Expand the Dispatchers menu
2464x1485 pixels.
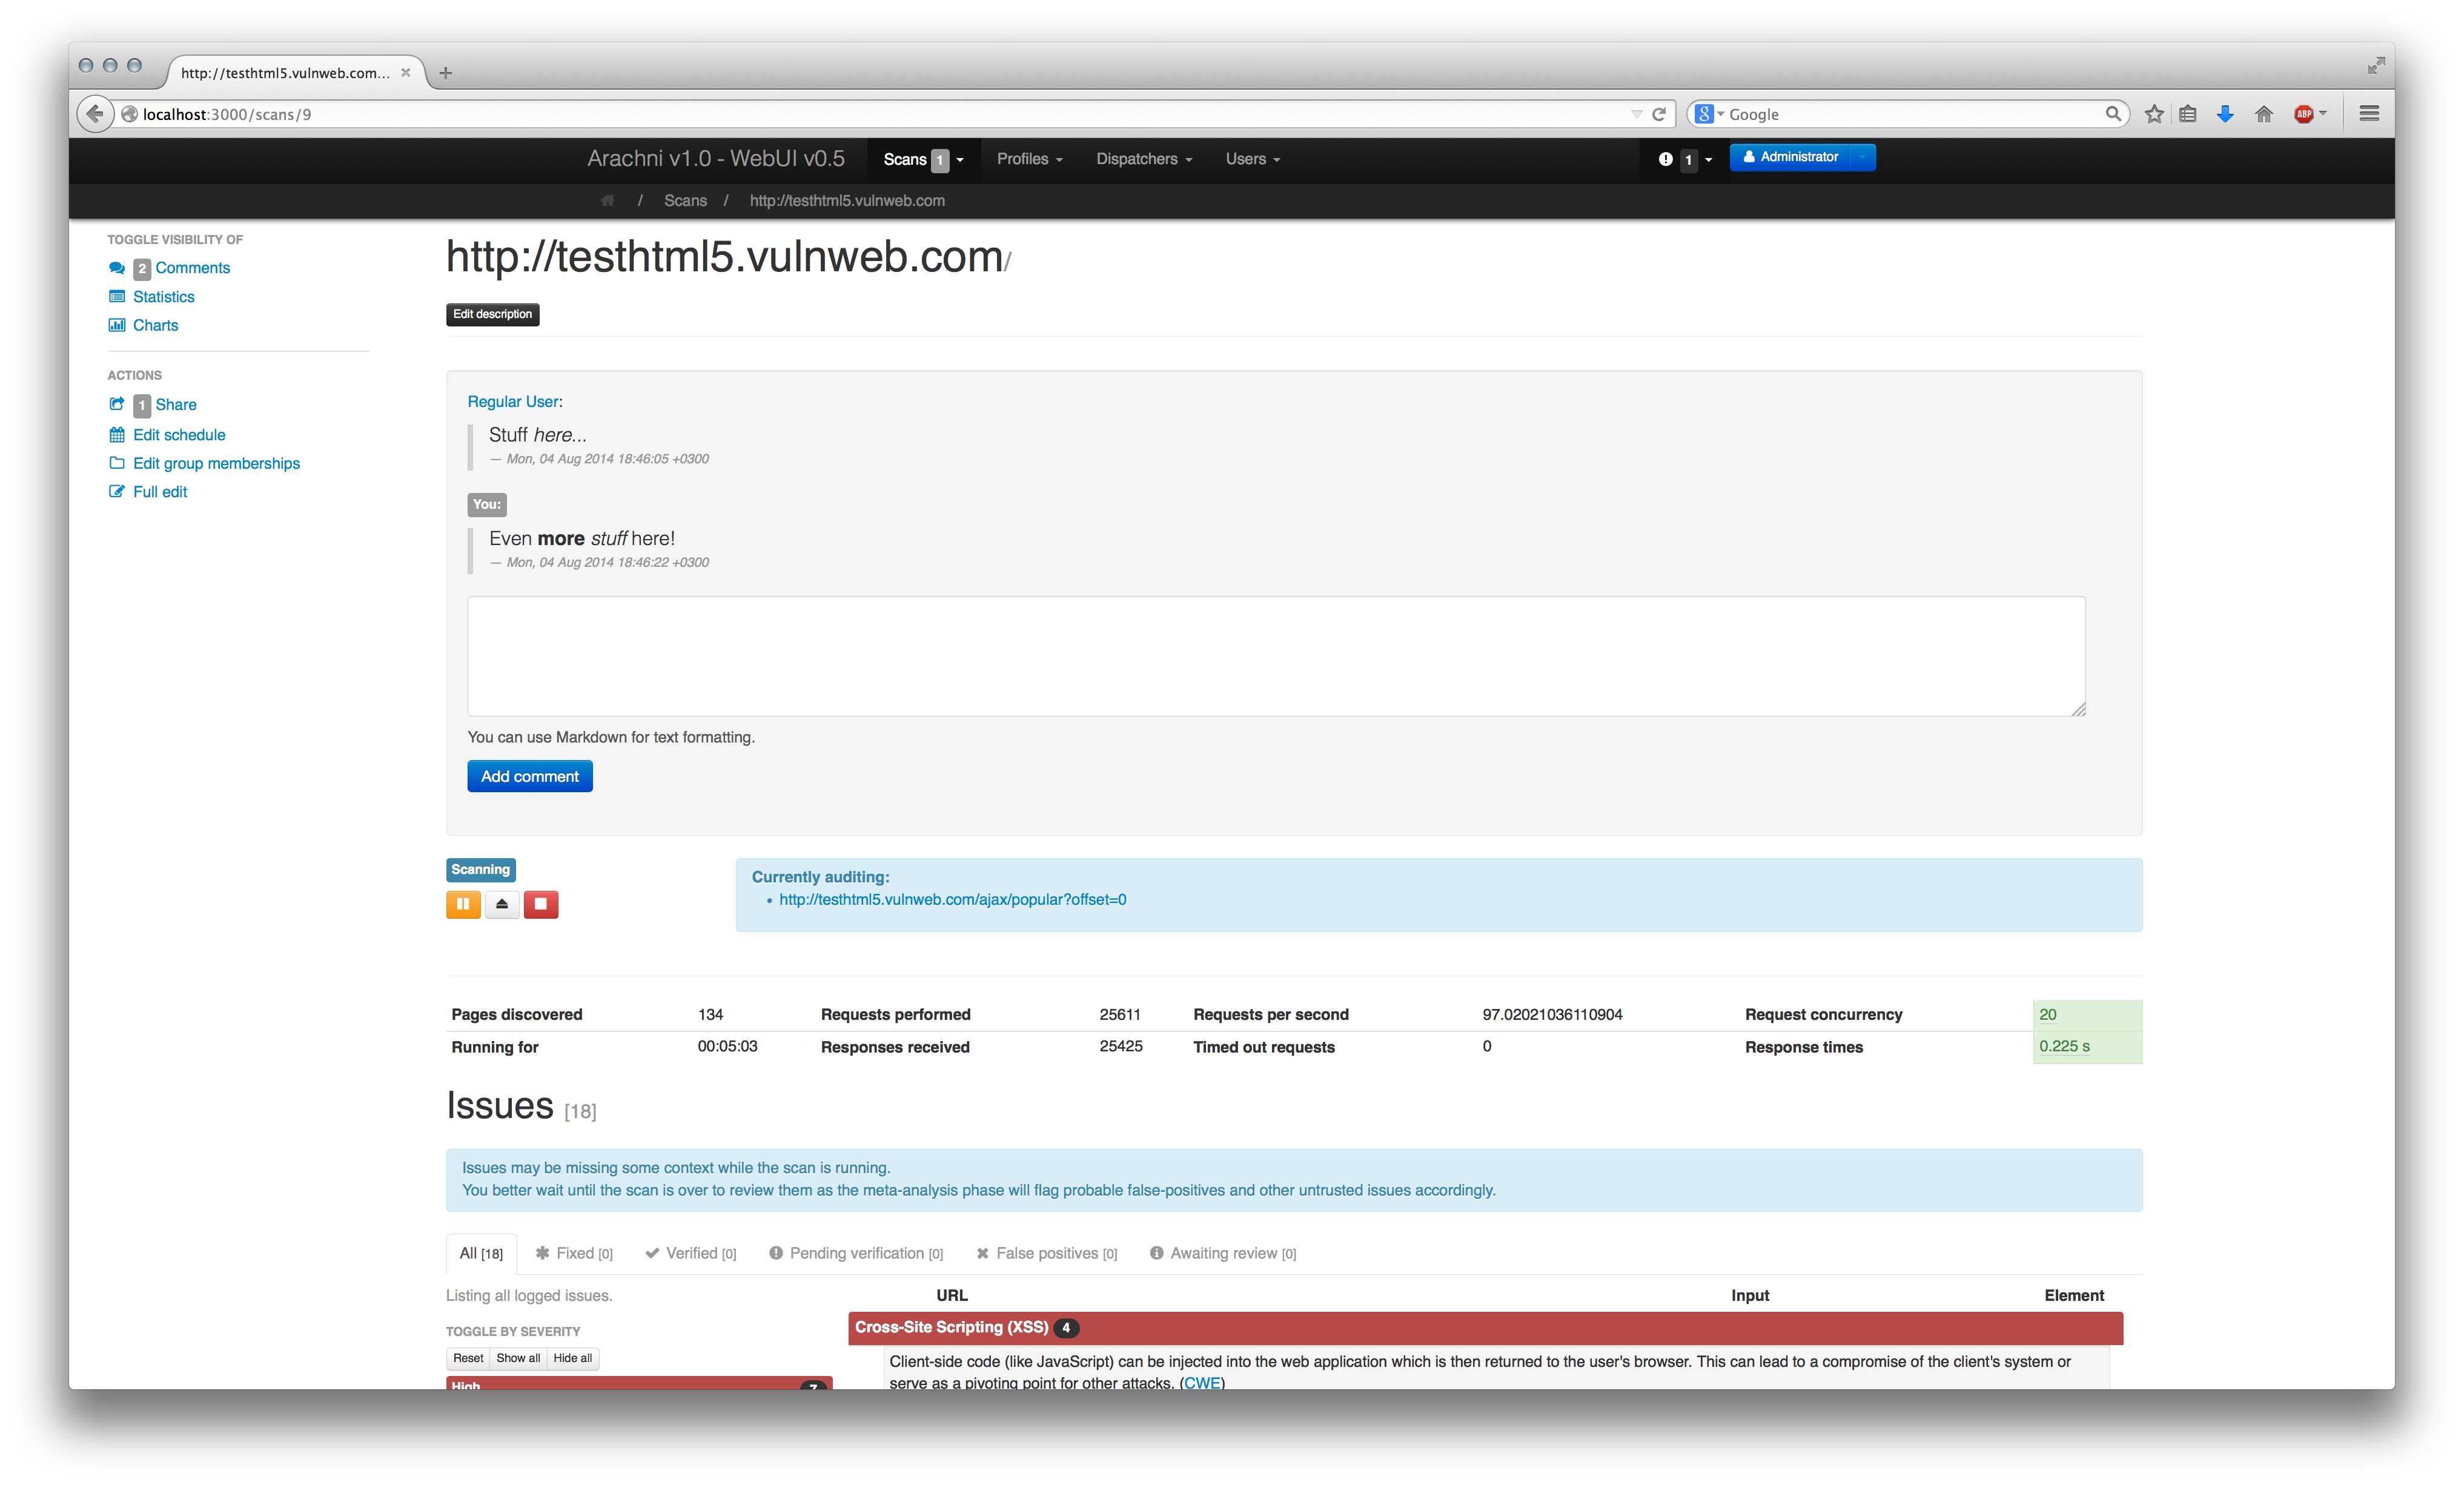(x=1144, y=159)
